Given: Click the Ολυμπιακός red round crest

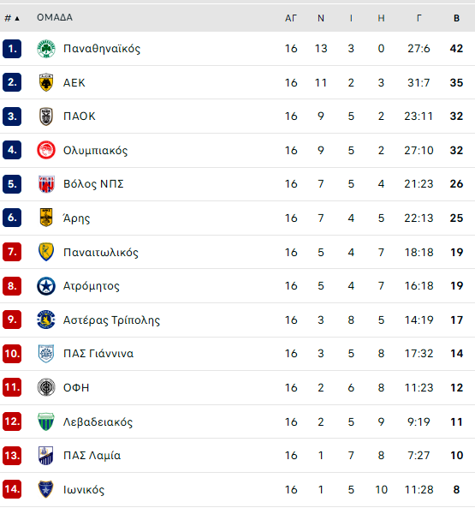Looking at the screenshot, I should point(46,150).
